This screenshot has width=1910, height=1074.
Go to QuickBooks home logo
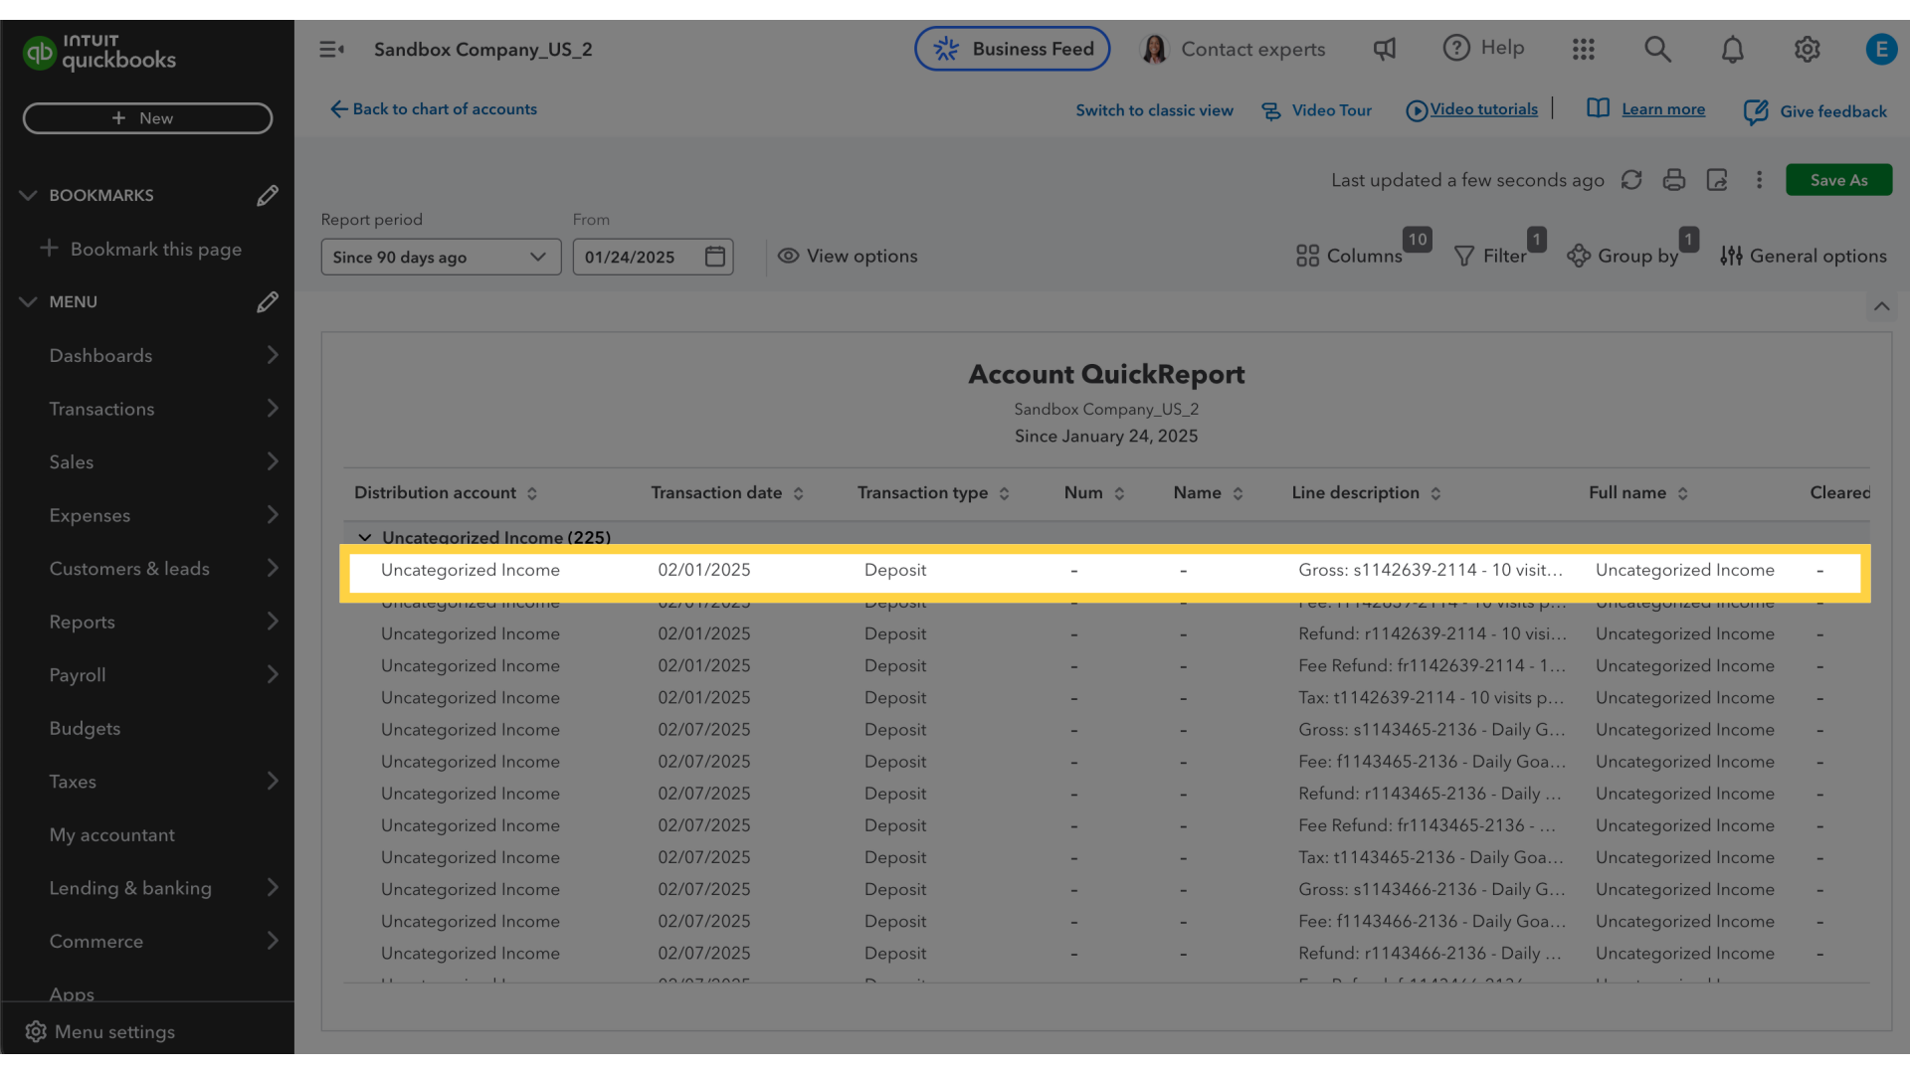(x=99, y=52)
